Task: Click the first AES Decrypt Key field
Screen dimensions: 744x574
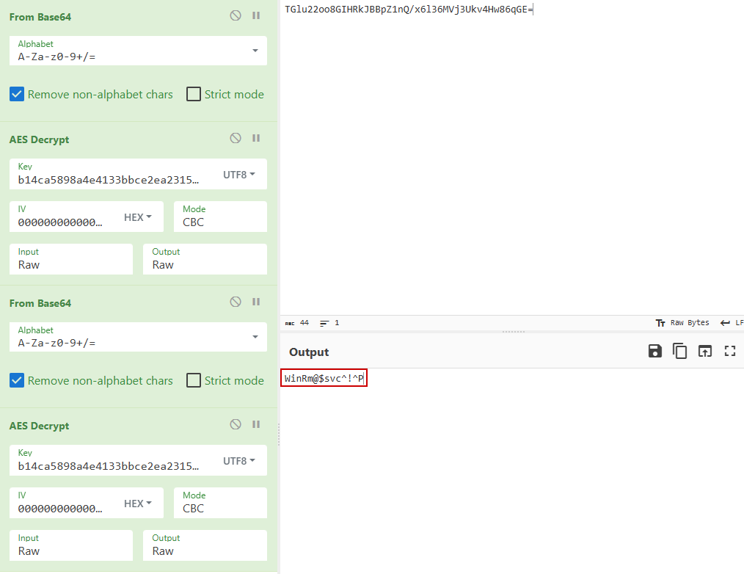Action: point(110,178)
